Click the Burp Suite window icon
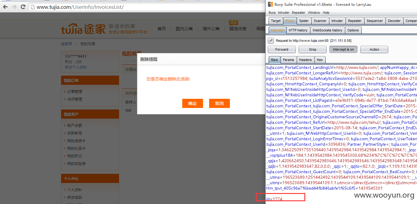Screen dimensions: 417x204 click(x=270, y=4)
